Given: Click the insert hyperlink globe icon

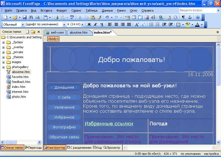Looking at the screenshot, I should (161, 17).
